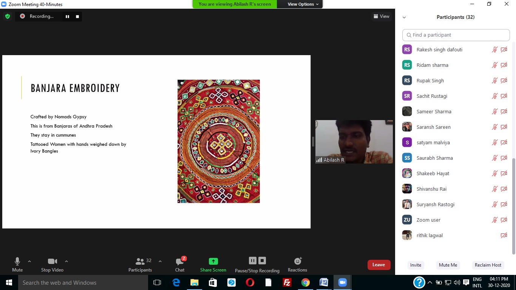This screenshot has width=516, height=290.
Task: Click Saransh Sareen profile picture
Action: [407, 127]
